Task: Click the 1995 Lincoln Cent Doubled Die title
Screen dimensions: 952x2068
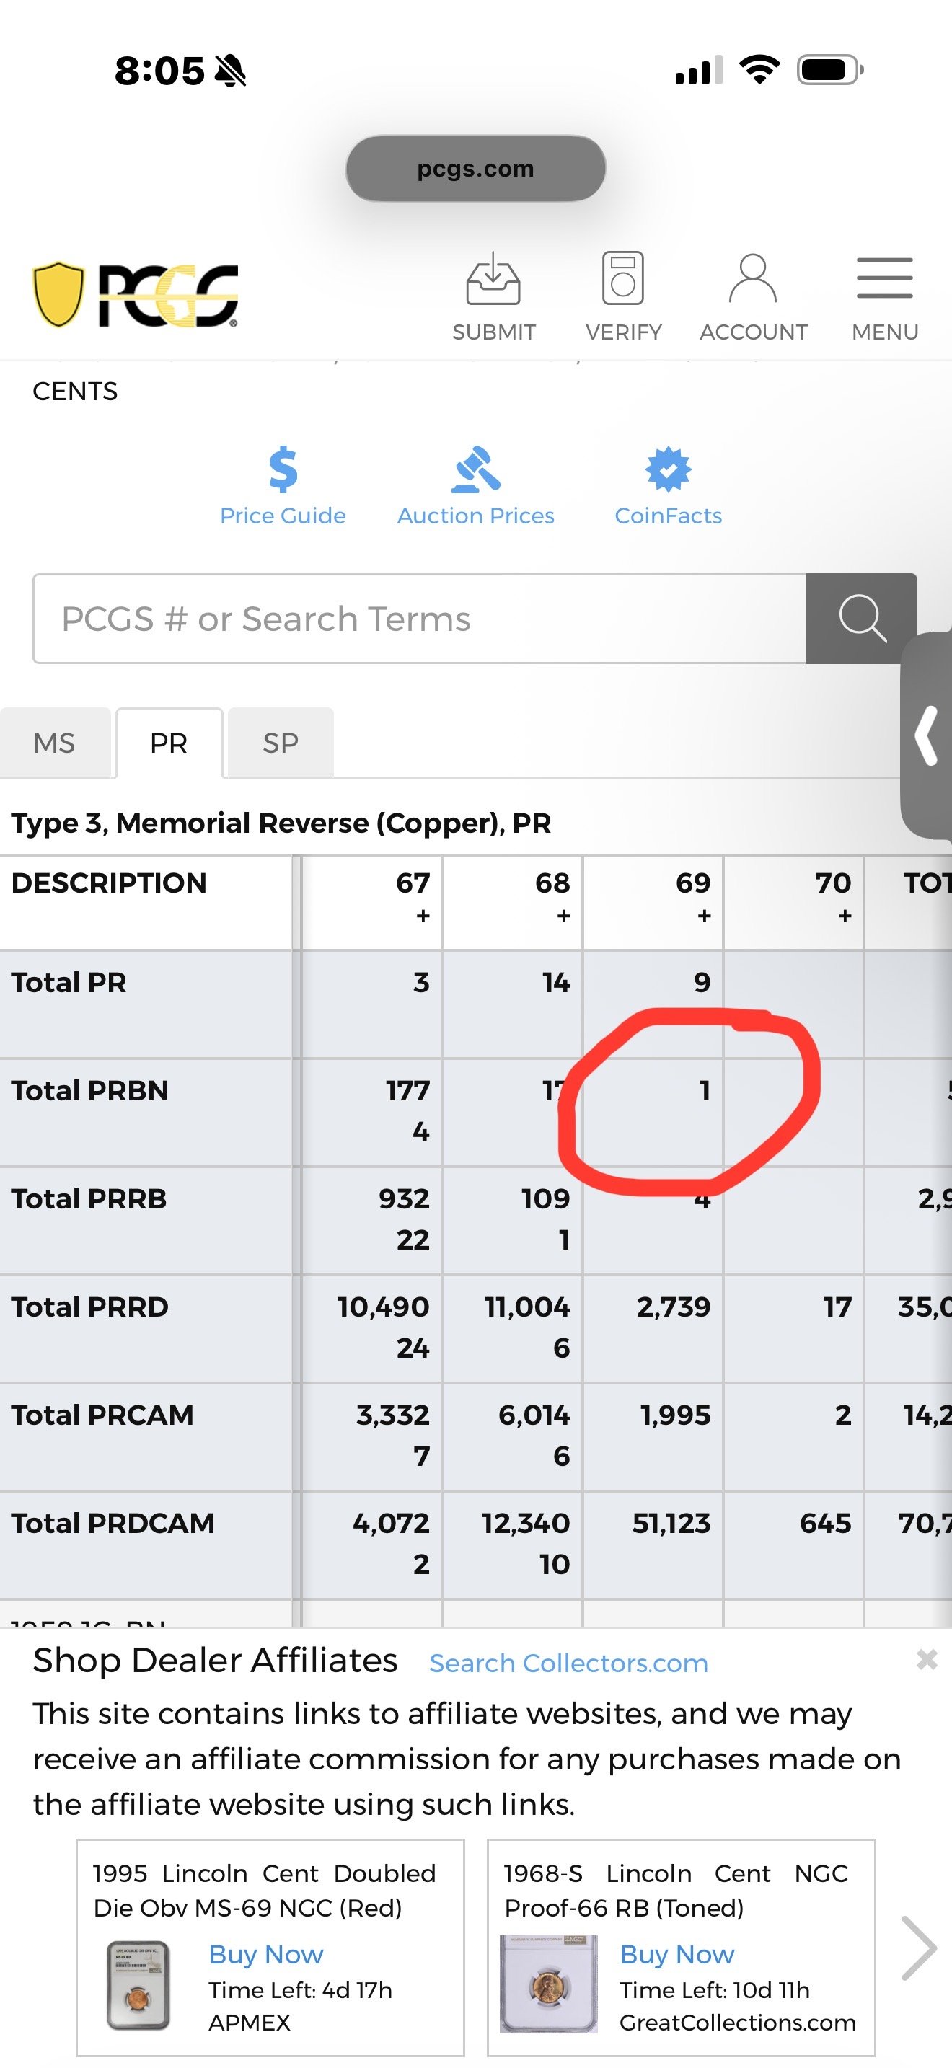Action: click(264, 1891)
